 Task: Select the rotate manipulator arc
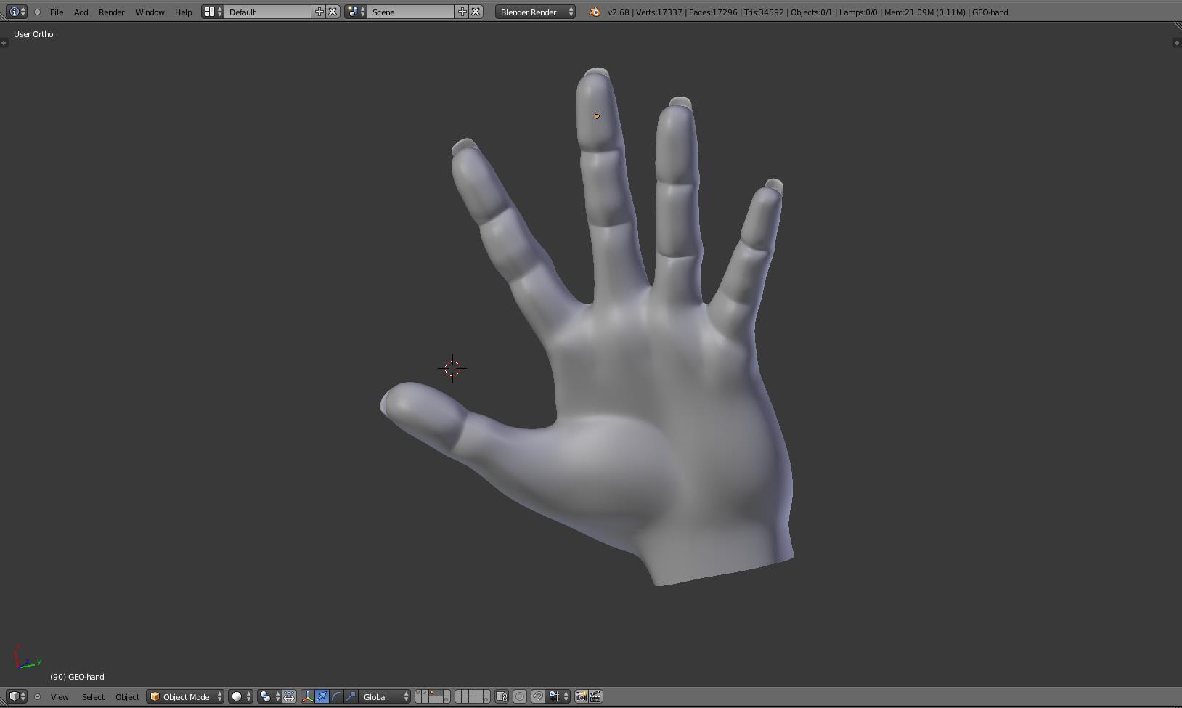click(x=336, y=697)
